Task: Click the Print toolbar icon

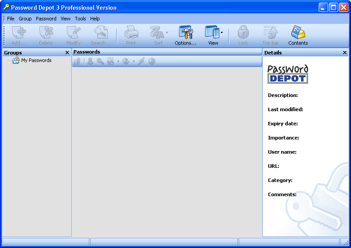Action: tap(131, 32)
